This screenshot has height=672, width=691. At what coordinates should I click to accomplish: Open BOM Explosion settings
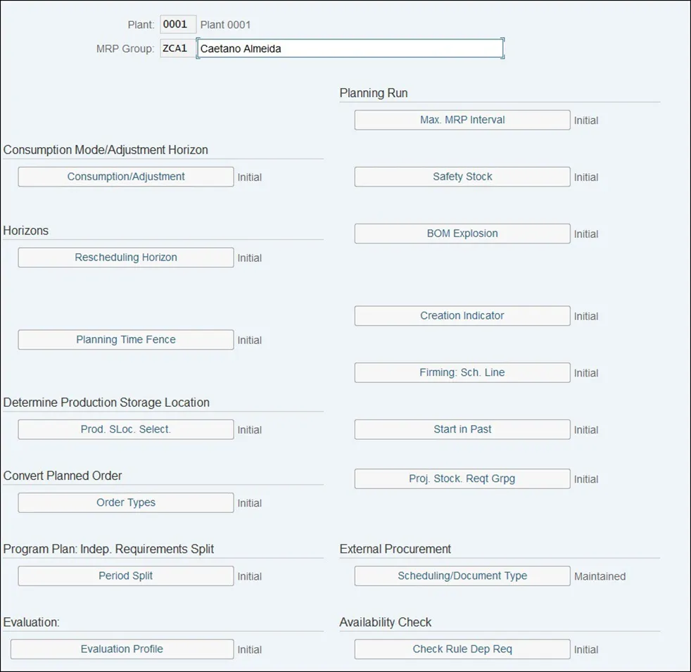coord(462,234)
